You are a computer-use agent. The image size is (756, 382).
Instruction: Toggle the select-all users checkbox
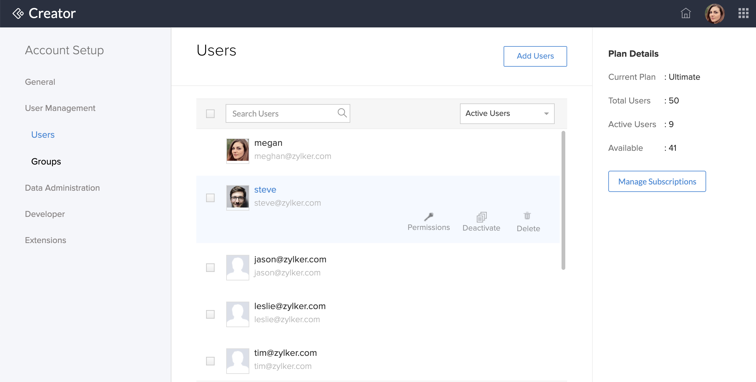click(210, 114)
